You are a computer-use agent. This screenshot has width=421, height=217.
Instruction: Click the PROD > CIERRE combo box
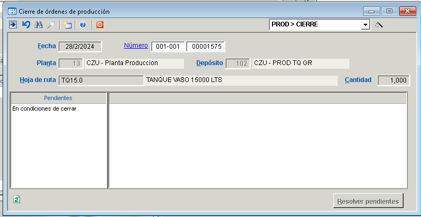(314, 25)
